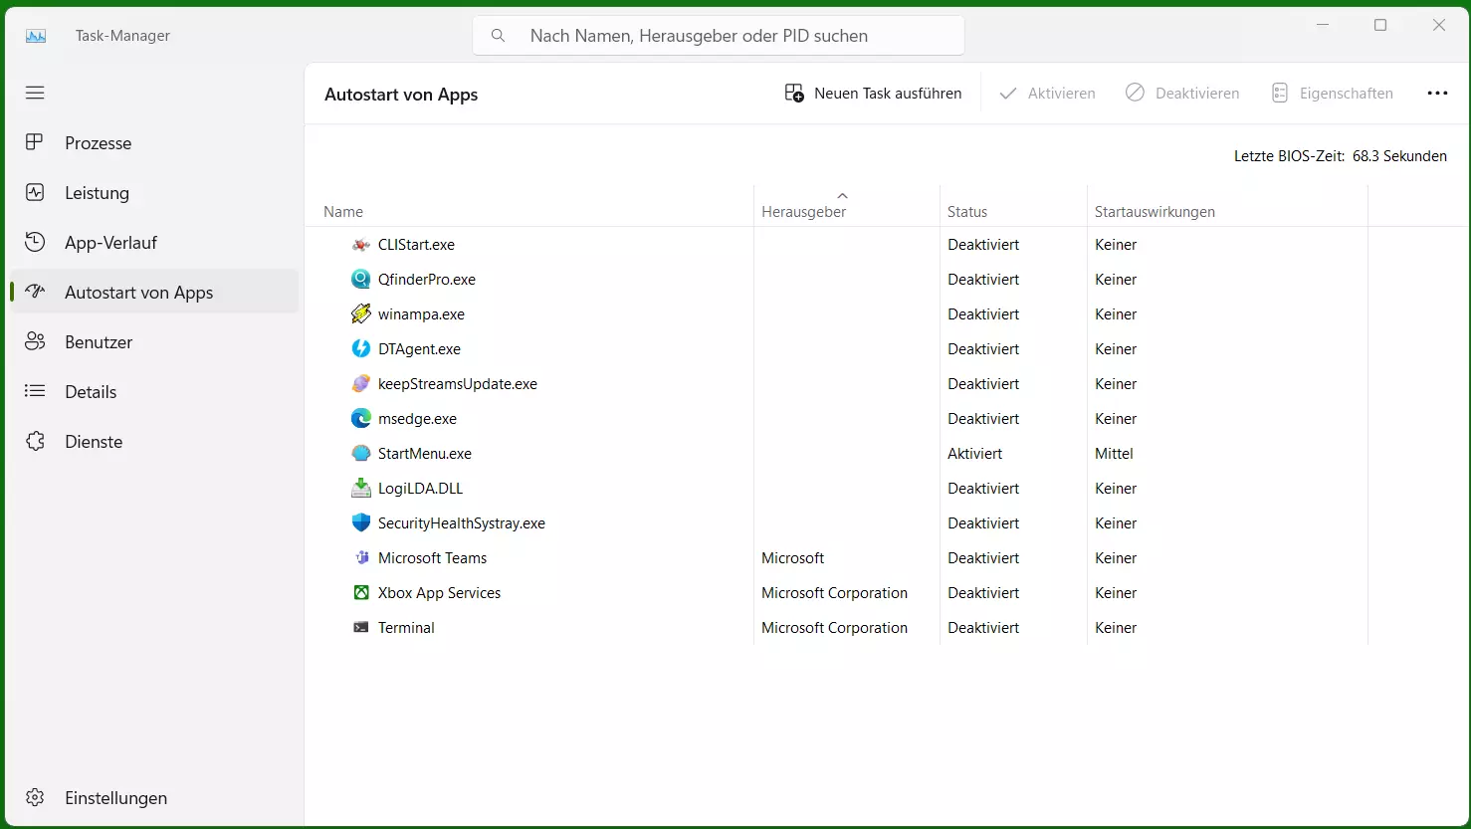Click the Mittel startup impact value
This screenshot has height=829, width=1471.
point(1114,453)
